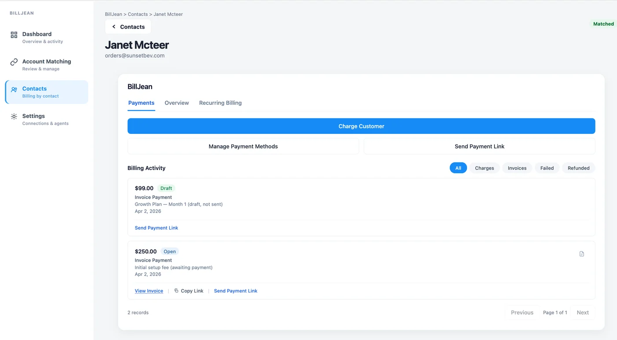617x340 pixels.
Task: Click the email orders@sunsetbev.com
Action: [x=135, y=55]
